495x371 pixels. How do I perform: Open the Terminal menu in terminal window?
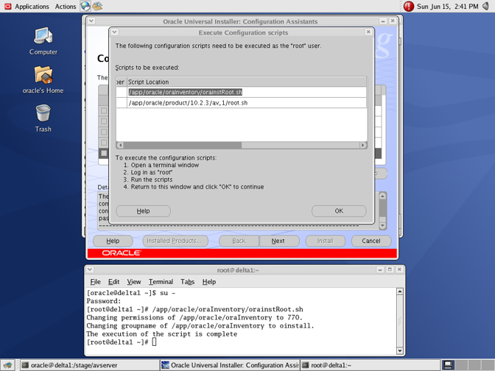coord(161,282)
